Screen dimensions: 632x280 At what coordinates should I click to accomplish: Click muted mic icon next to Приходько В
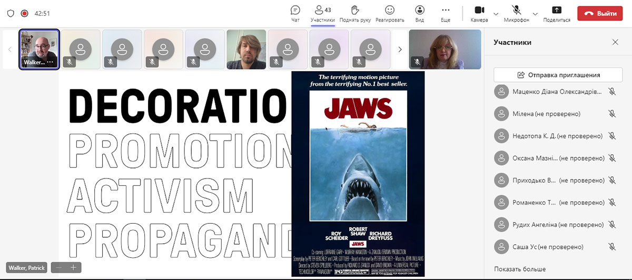coord(612,180)
